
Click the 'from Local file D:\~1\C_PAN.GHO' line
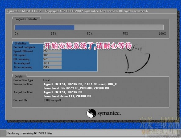(x=76, y=88)
